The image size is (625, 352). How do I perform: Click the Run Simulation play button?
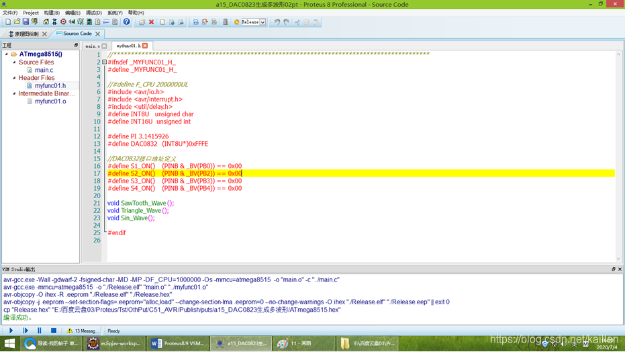coord(11,331)
